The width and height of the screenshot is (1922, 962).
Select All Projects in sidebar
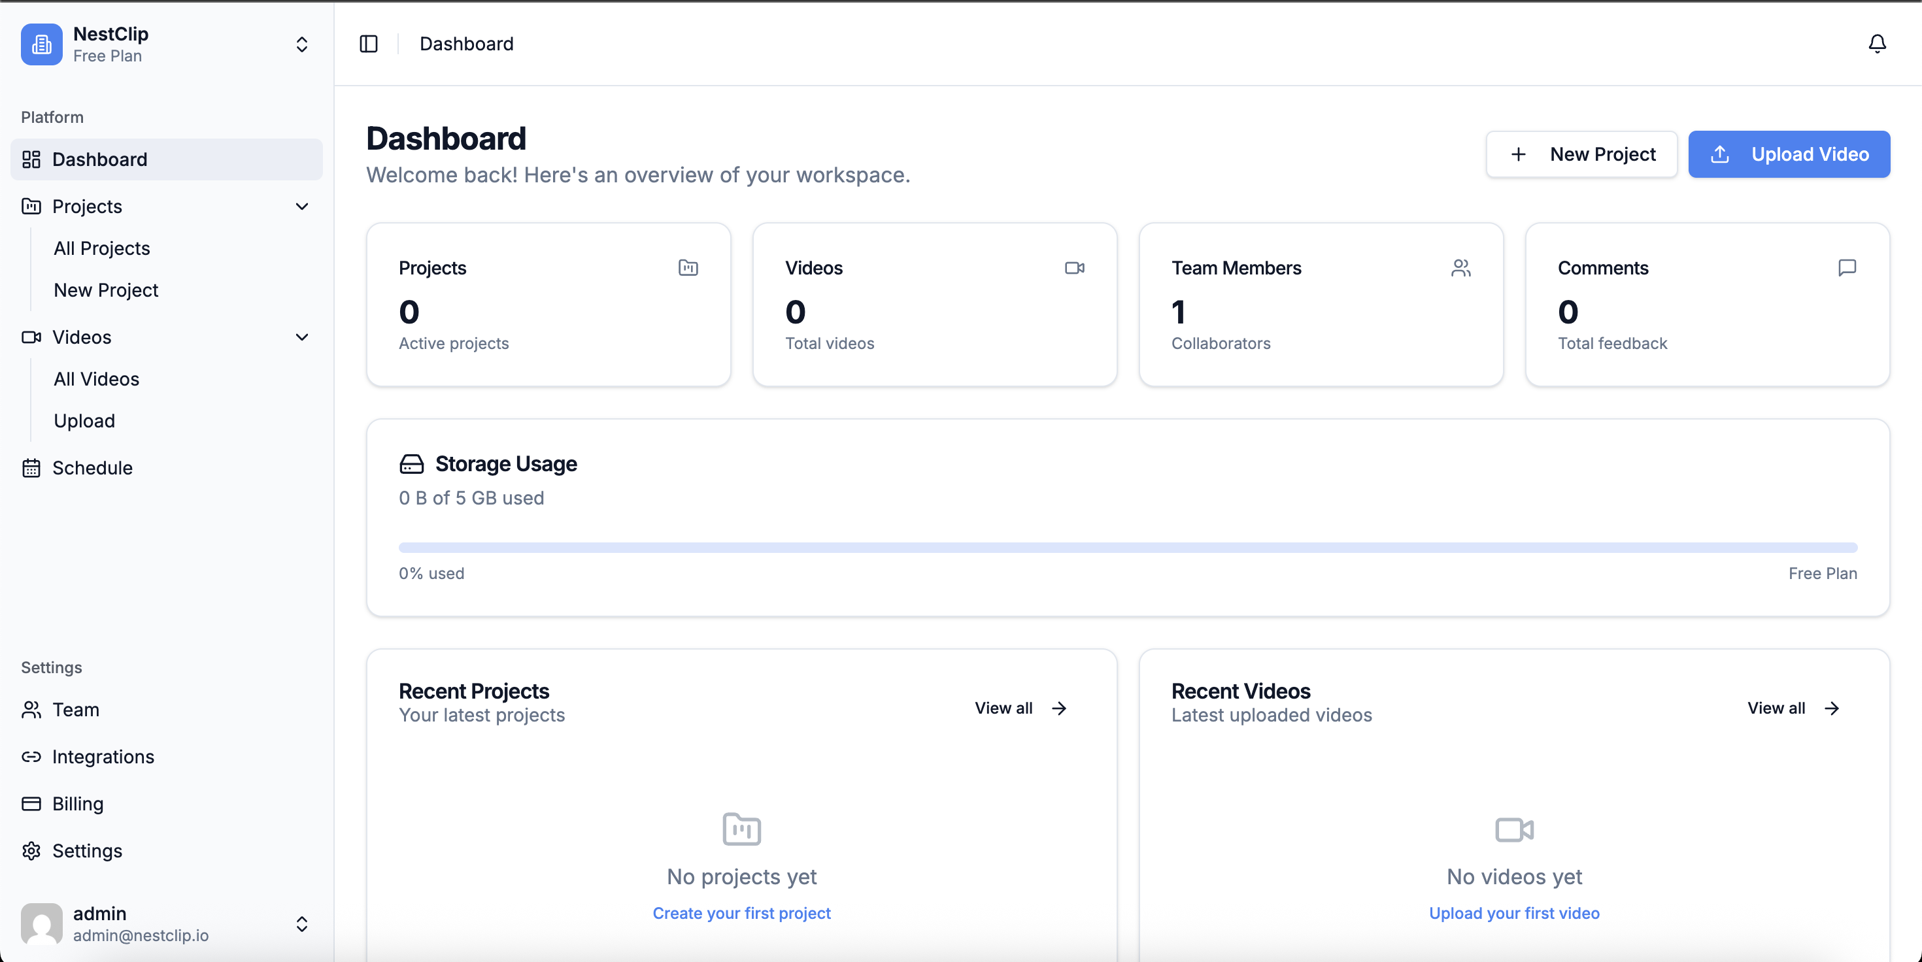[101, 248]
